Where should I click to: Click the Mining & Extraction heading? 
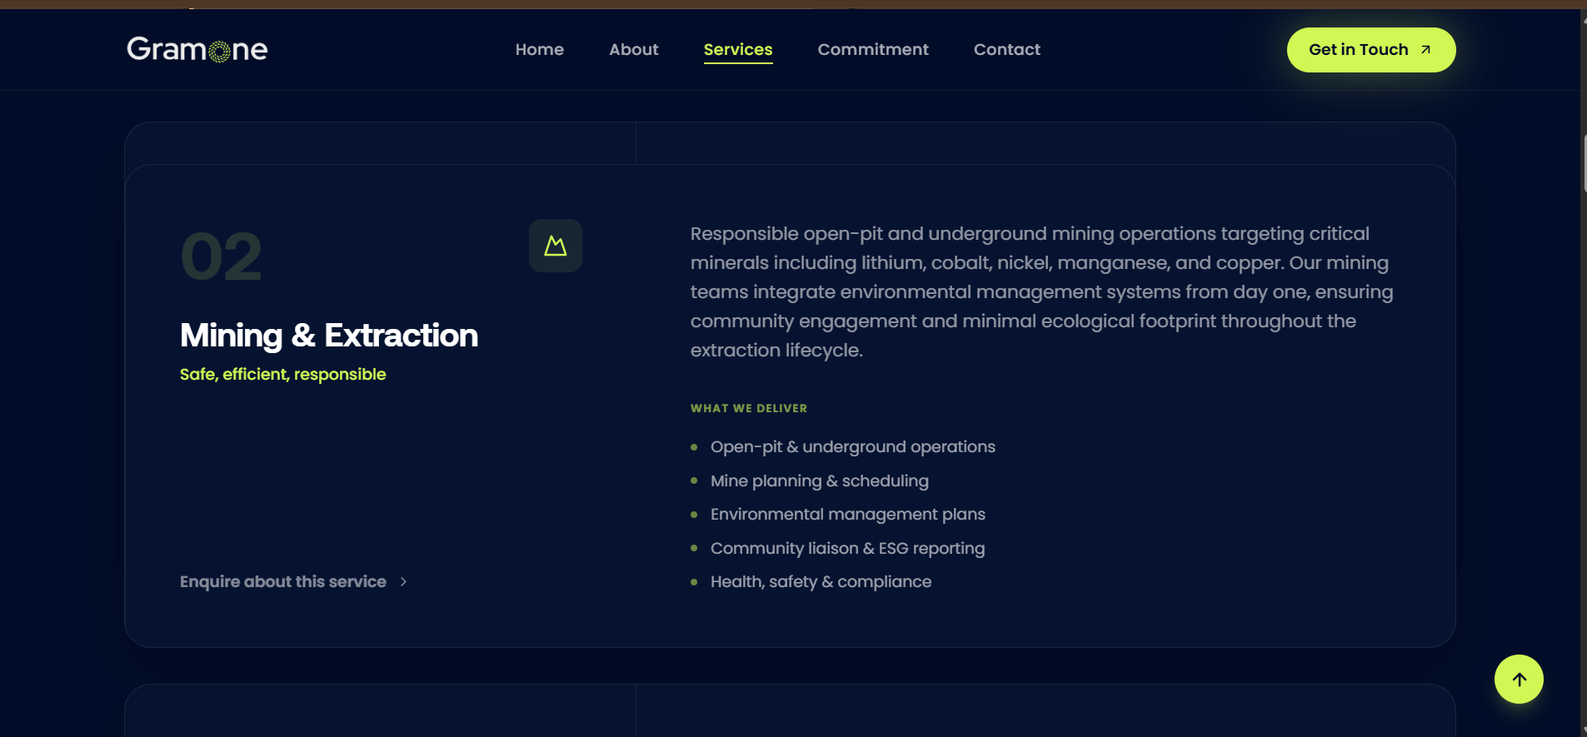click(x=329, y=336)
